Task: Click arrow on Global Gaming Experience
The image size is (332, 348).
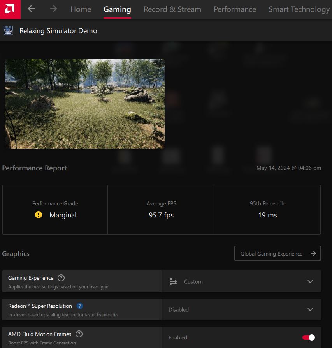Action: pyautogui.click(x=313, y=253)
